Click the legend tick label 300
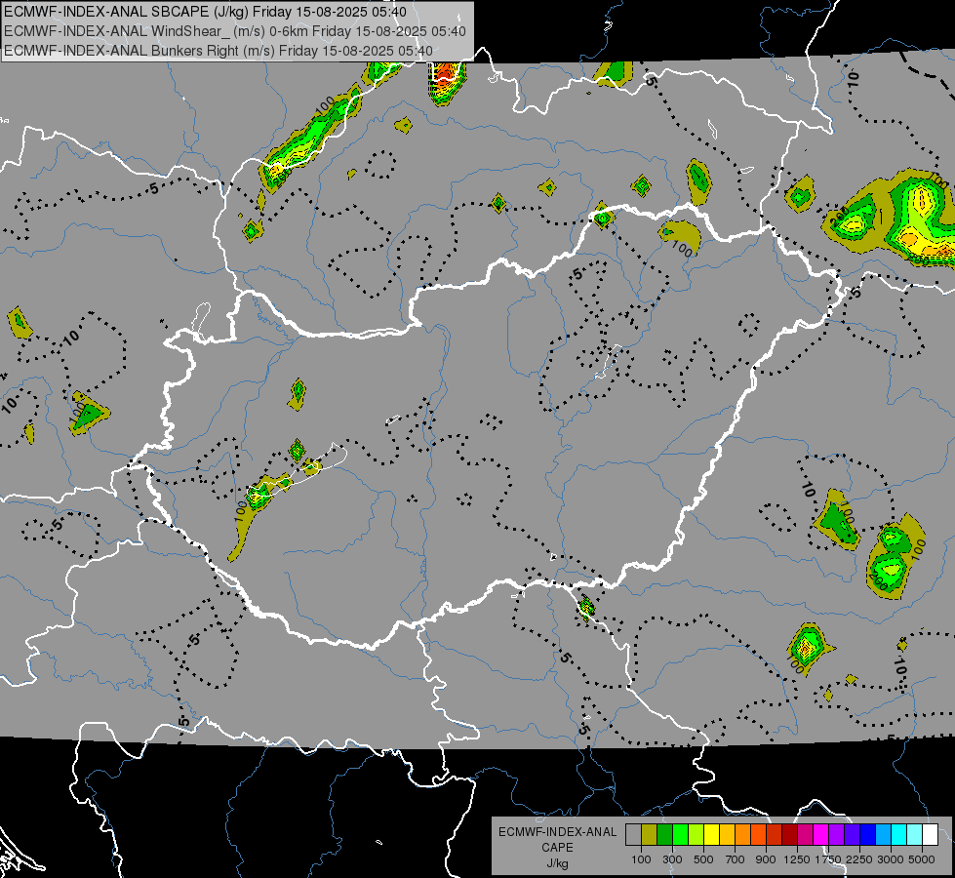The height and width of the screenshot is (878, 955). pyautogui.click(x=672, y=859)
